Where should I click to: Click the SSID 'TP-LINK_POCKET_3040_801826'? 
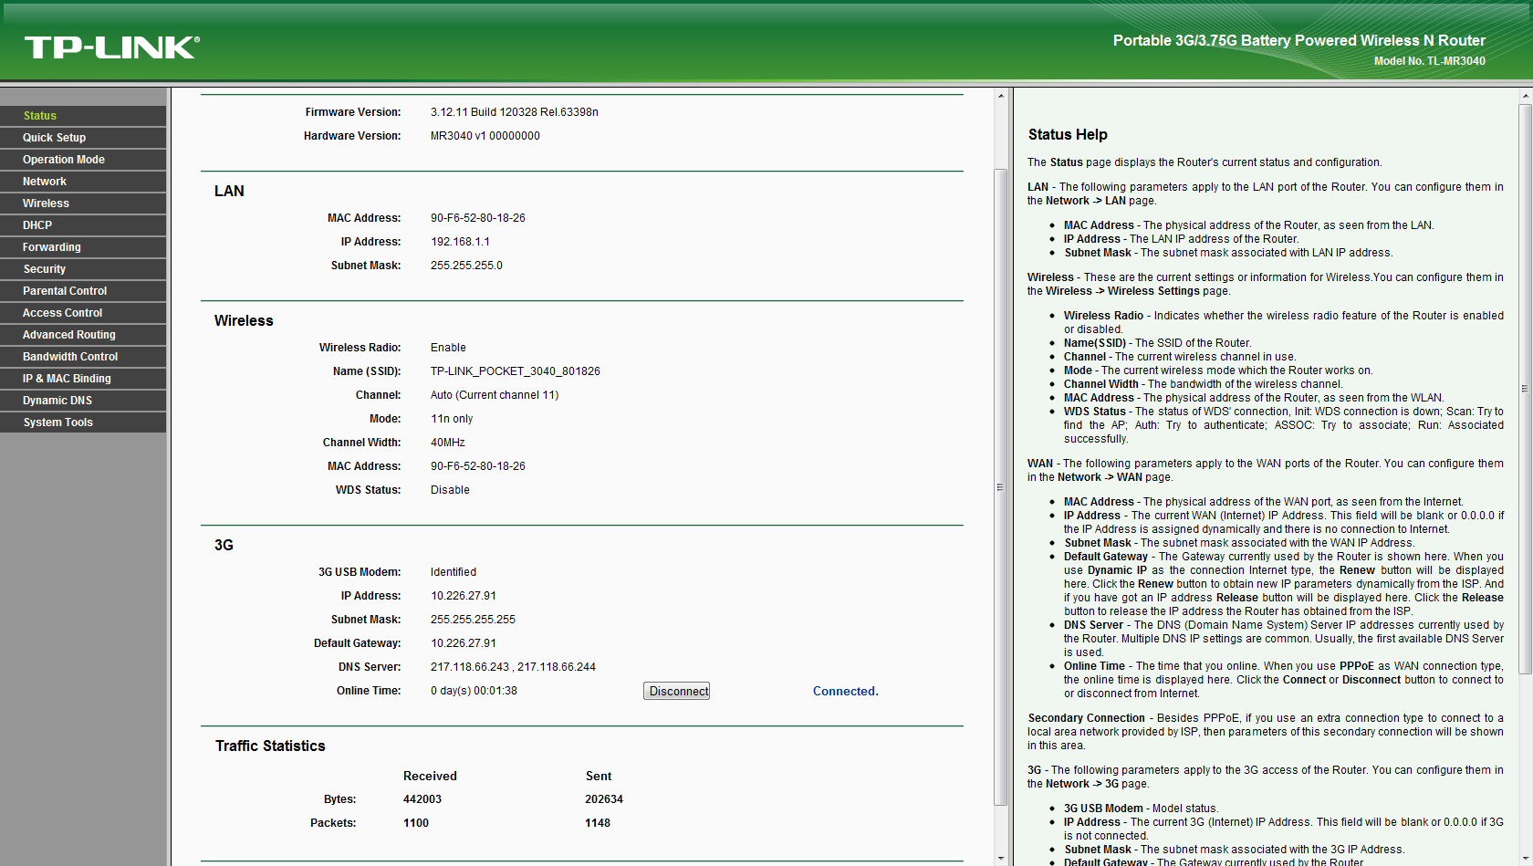[516, 371]
